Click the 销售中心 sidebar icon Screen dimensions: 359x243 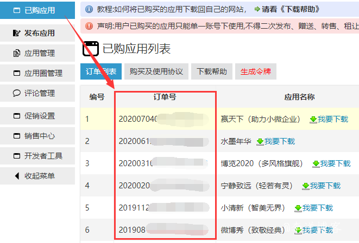click(x=16, y=136)
